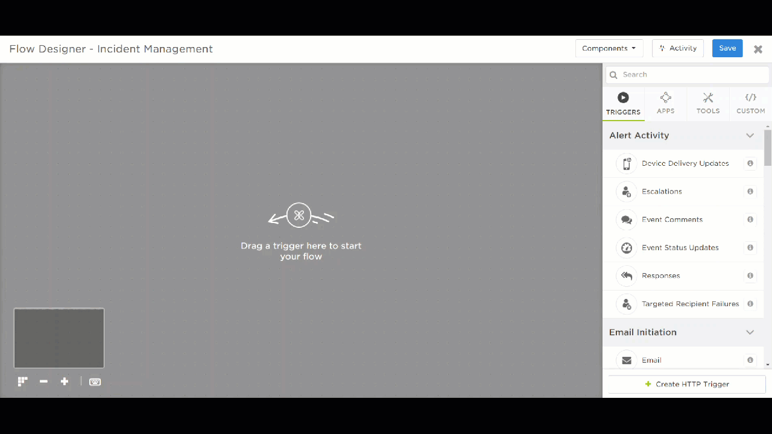772x434 pixels.
Task: Switch to the Triggers tab
Action: point(623,104)
